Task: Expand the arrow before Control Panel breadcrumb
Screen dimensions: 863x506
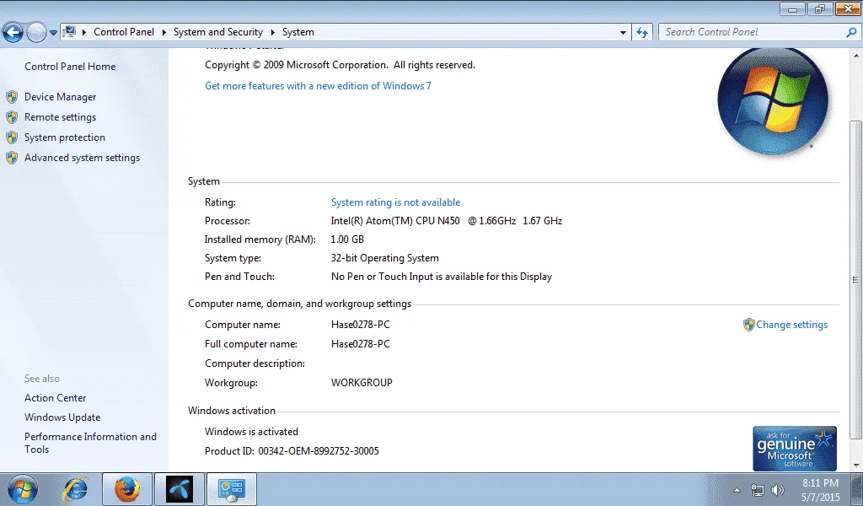Action: point(84,33)
